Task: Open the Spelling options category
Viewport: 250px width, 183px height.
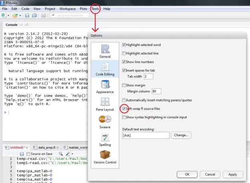Action: [105, 139]
